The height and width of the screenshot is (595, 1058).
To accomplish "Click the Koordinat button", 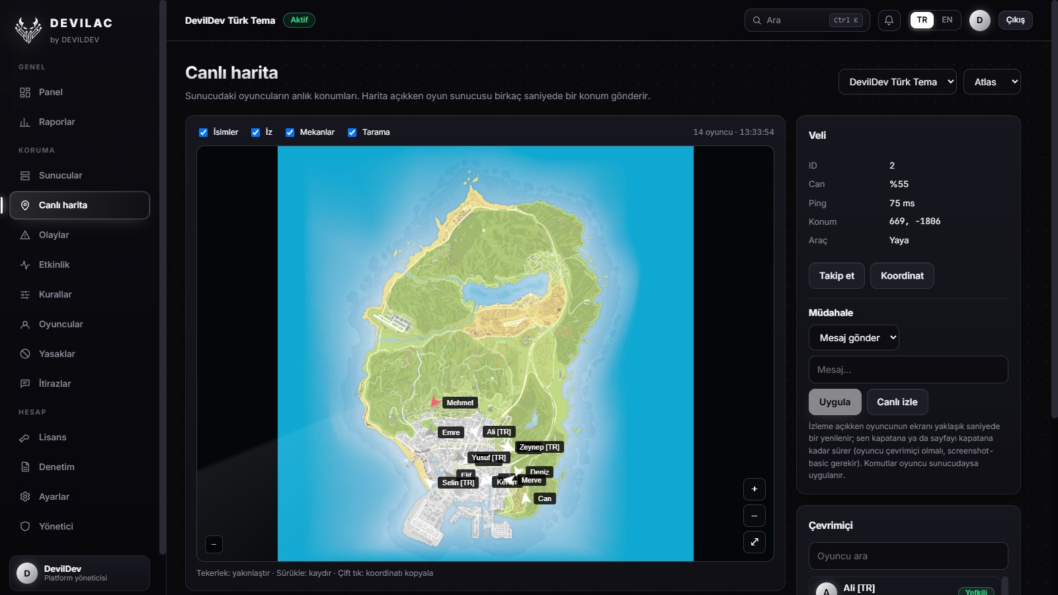I will point(902,276).
